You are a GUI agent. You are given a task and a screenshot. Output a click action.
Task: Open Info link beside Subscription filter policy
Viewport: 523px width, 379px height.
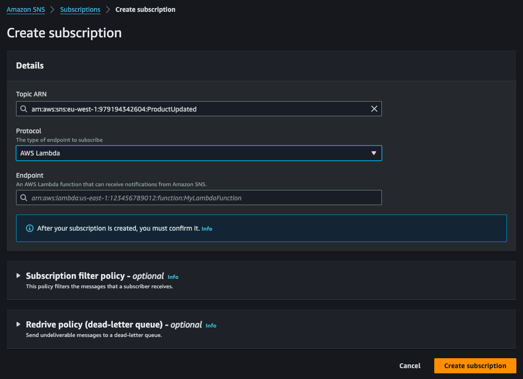click(173, 277)
